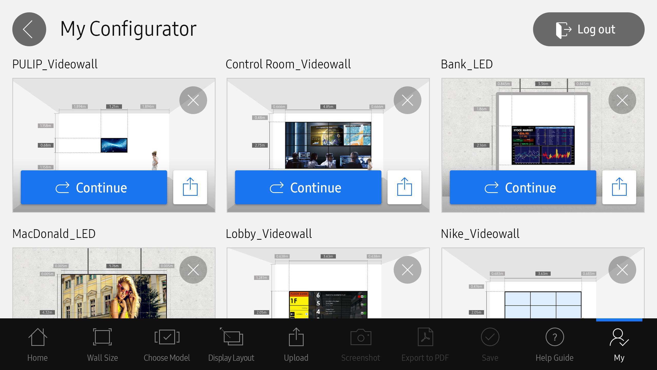This screenshot has width=657, height=370.
Task: Click the Lobby_Videowall title
Action: point(269,234)
